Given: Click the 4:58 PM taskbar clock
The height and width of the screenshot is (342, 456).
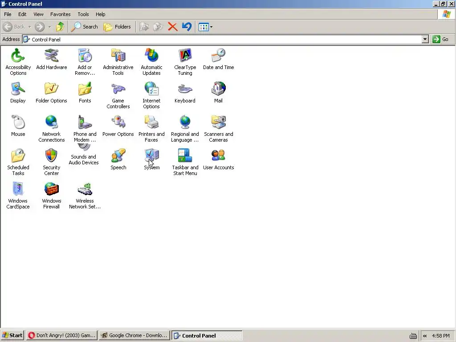Looking at the screenshot, I should 441,336.
